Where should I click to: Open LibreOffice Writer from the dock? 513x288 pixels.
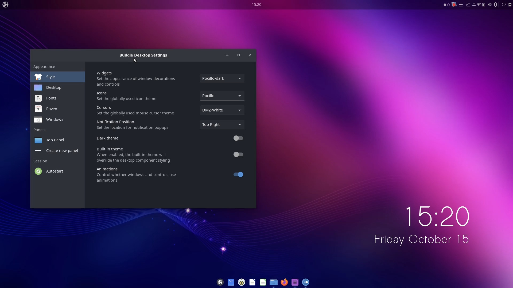[x=252, y=282]
